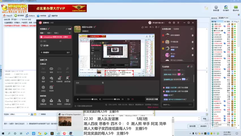The height and width of the screenshot is (136, 241).
Task: Open the headset support icon in title bar
Action: point(170,23)
